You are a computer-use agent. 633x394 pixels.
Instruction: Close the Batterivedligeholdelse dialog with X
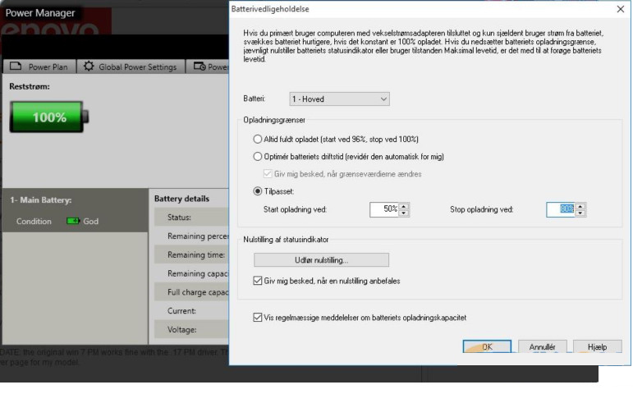click(x=620, y=8)
